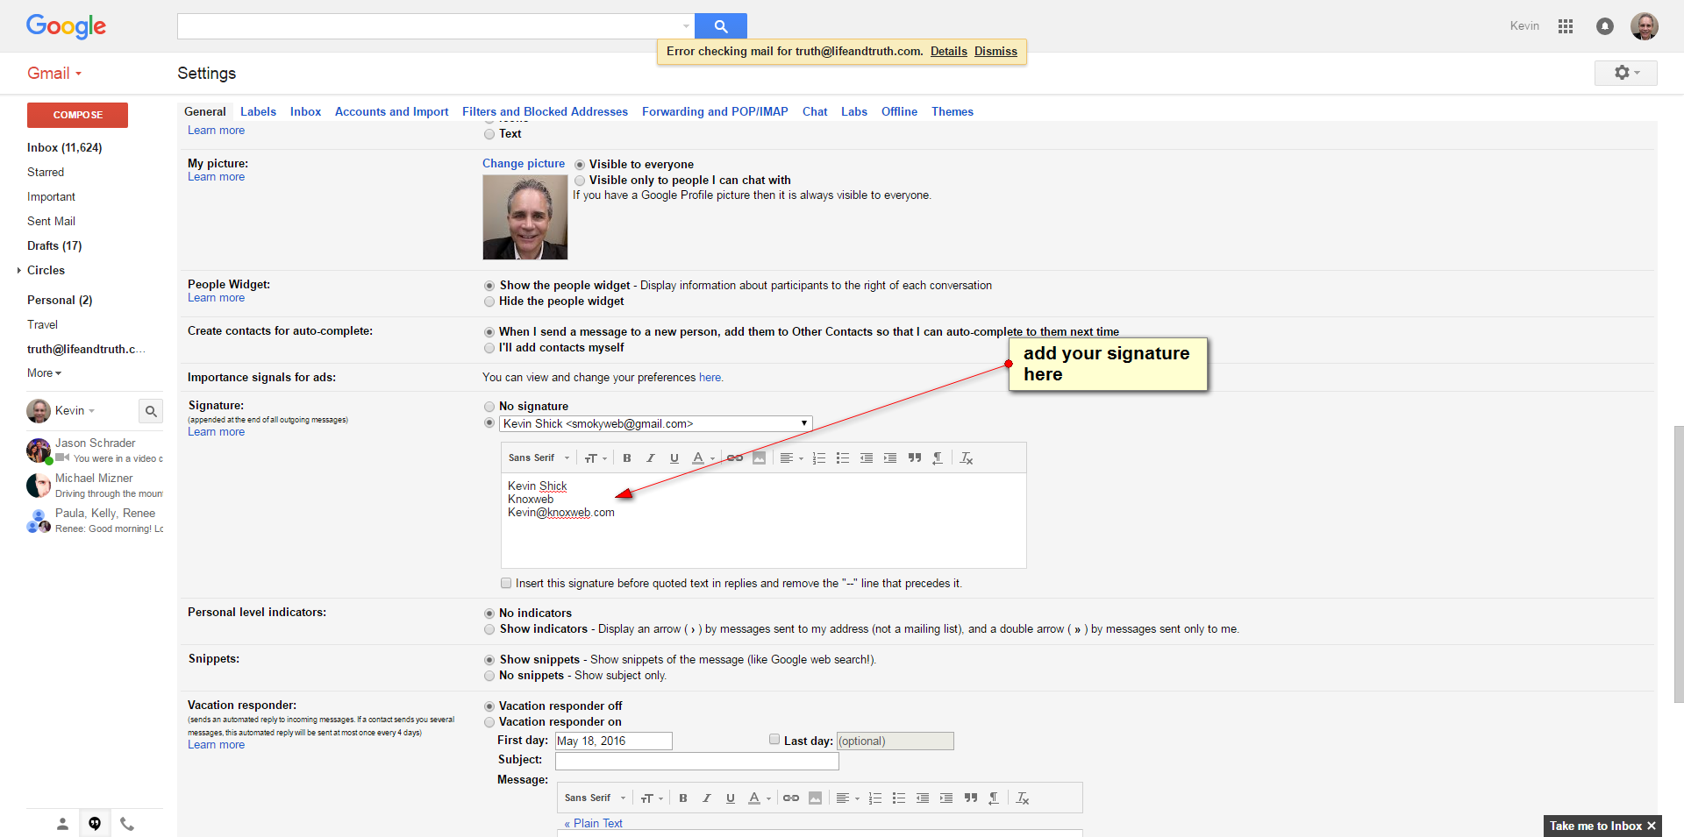Add numbered list in vacation responder message
Screen dimensions: 1684x837
pyautogui.click(x=875, y=798)
